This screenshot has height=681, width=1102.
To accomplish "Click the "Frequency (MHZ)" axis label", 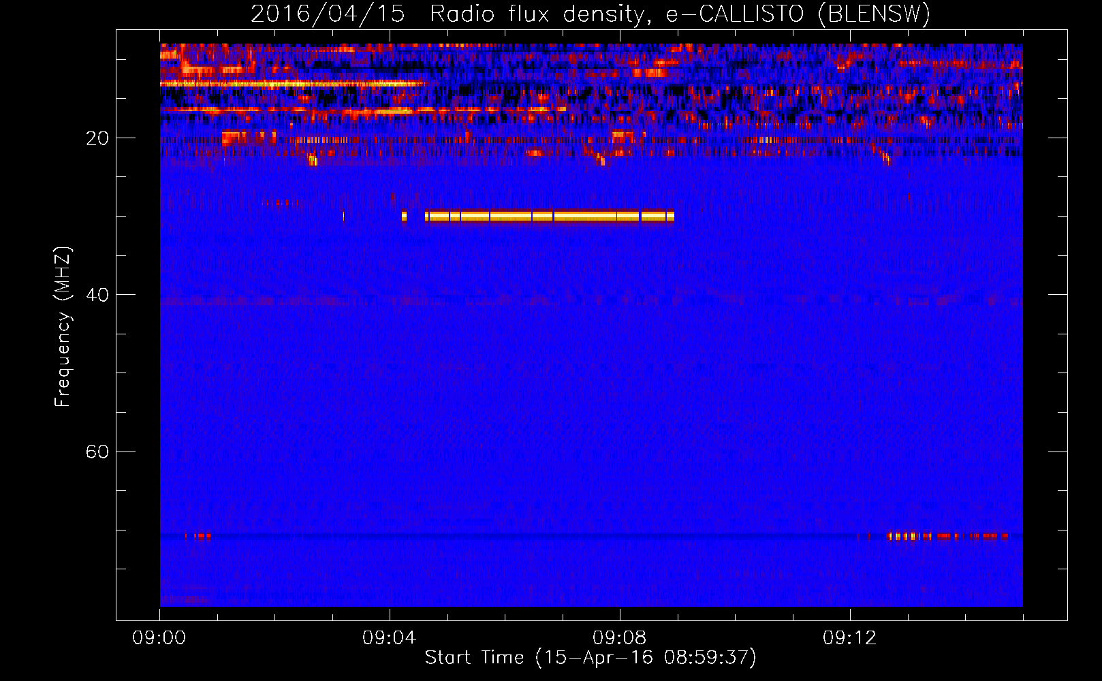I will 63,327.
